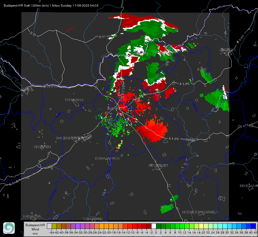Image resolution: width=258 pixels, height=237 pixels.
Task: Click the SZEKESFEHERVAR city label
Action: point(75,138)
